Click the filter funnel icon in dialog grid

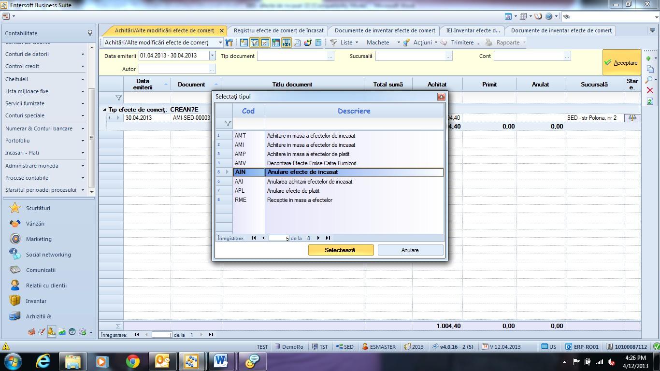point(228,124)
